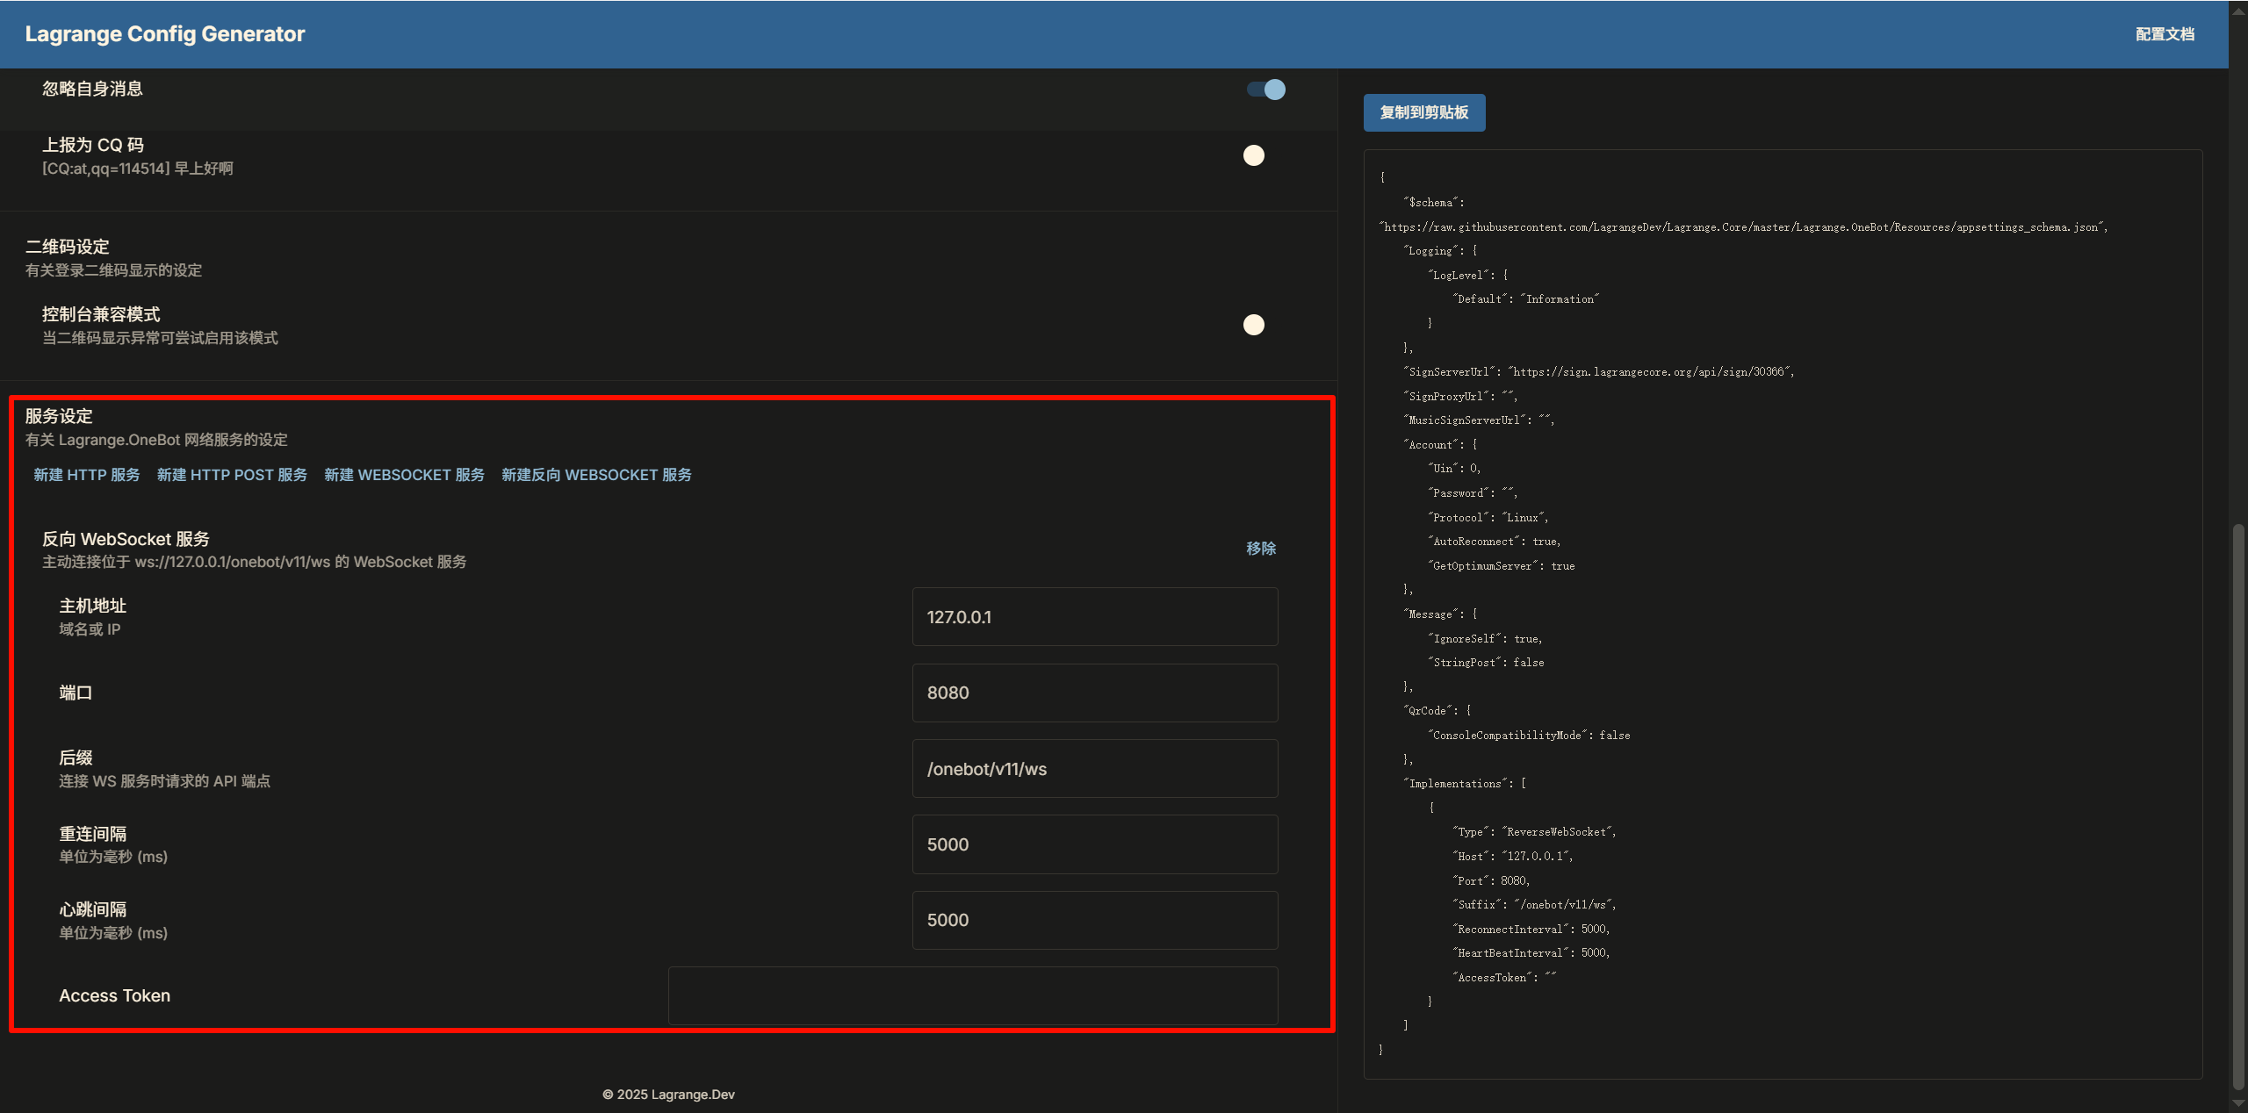This screenshot has width=2248, height=1113.
Task: Click the "ConsoleCompatibilityMode": false line
Action: pyautogui.click(x=1529, y=736)
